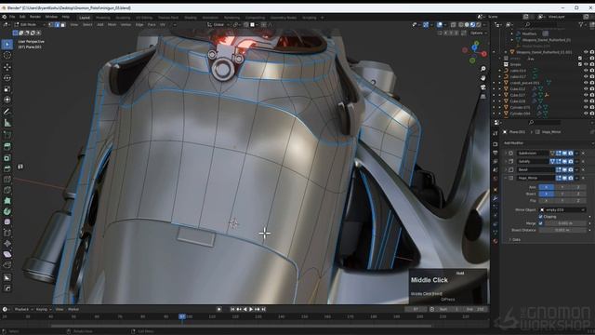Click the orientation gizmo red X axis
The height and width of the screenshot is (335, 595).
tap(483, 54)
